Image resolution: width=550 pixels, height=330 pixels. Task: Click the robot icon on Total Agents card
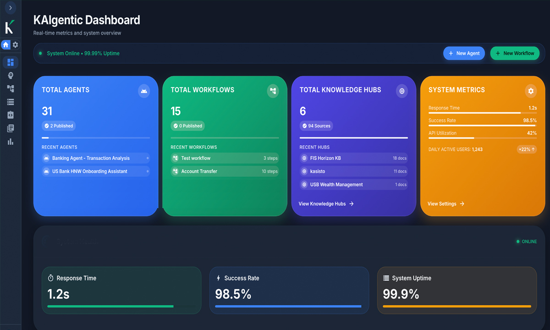click(144, 91)
